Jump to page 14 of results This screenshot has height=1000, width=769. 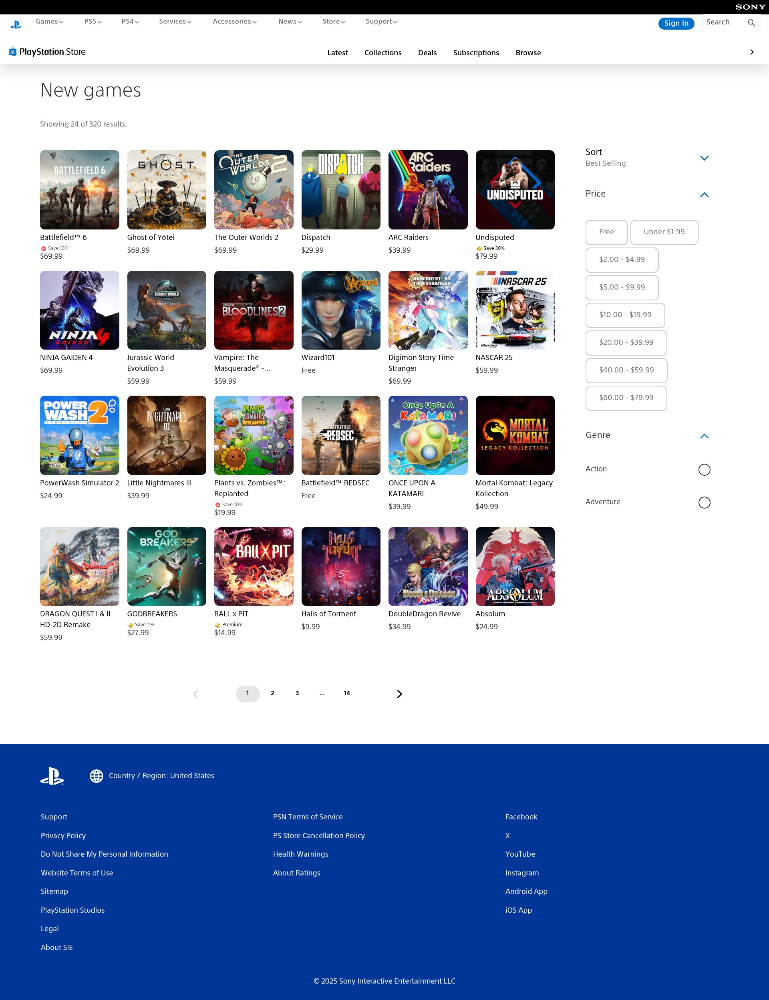tap(347, 693)
